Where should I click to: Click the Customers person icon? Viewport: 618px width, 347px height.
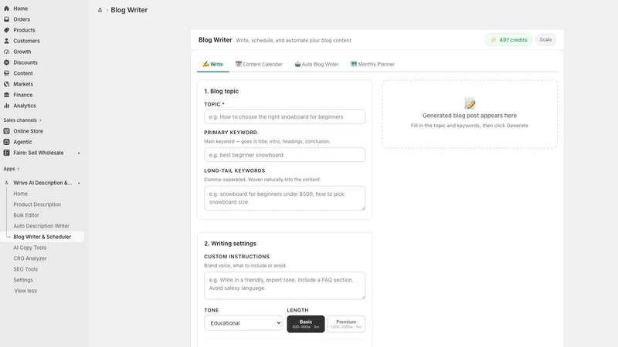coord(6,41)
